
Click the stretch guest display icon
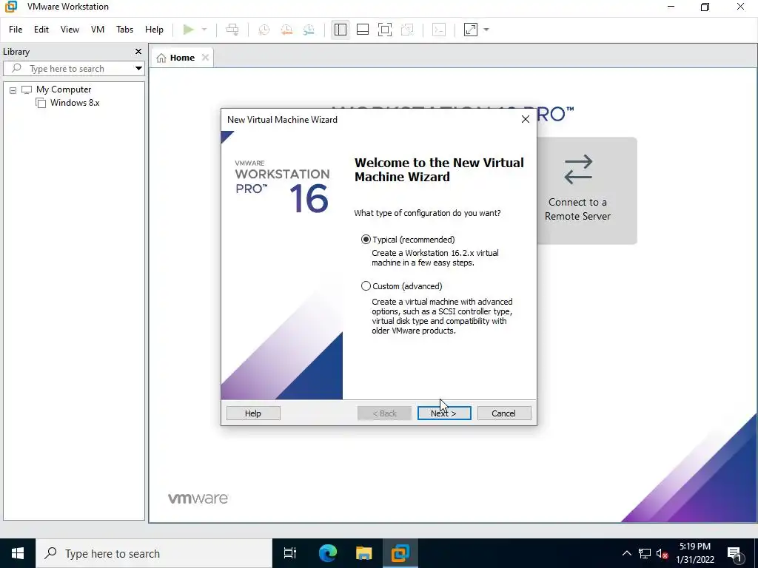pyautogui.click(x=471, y=30)
